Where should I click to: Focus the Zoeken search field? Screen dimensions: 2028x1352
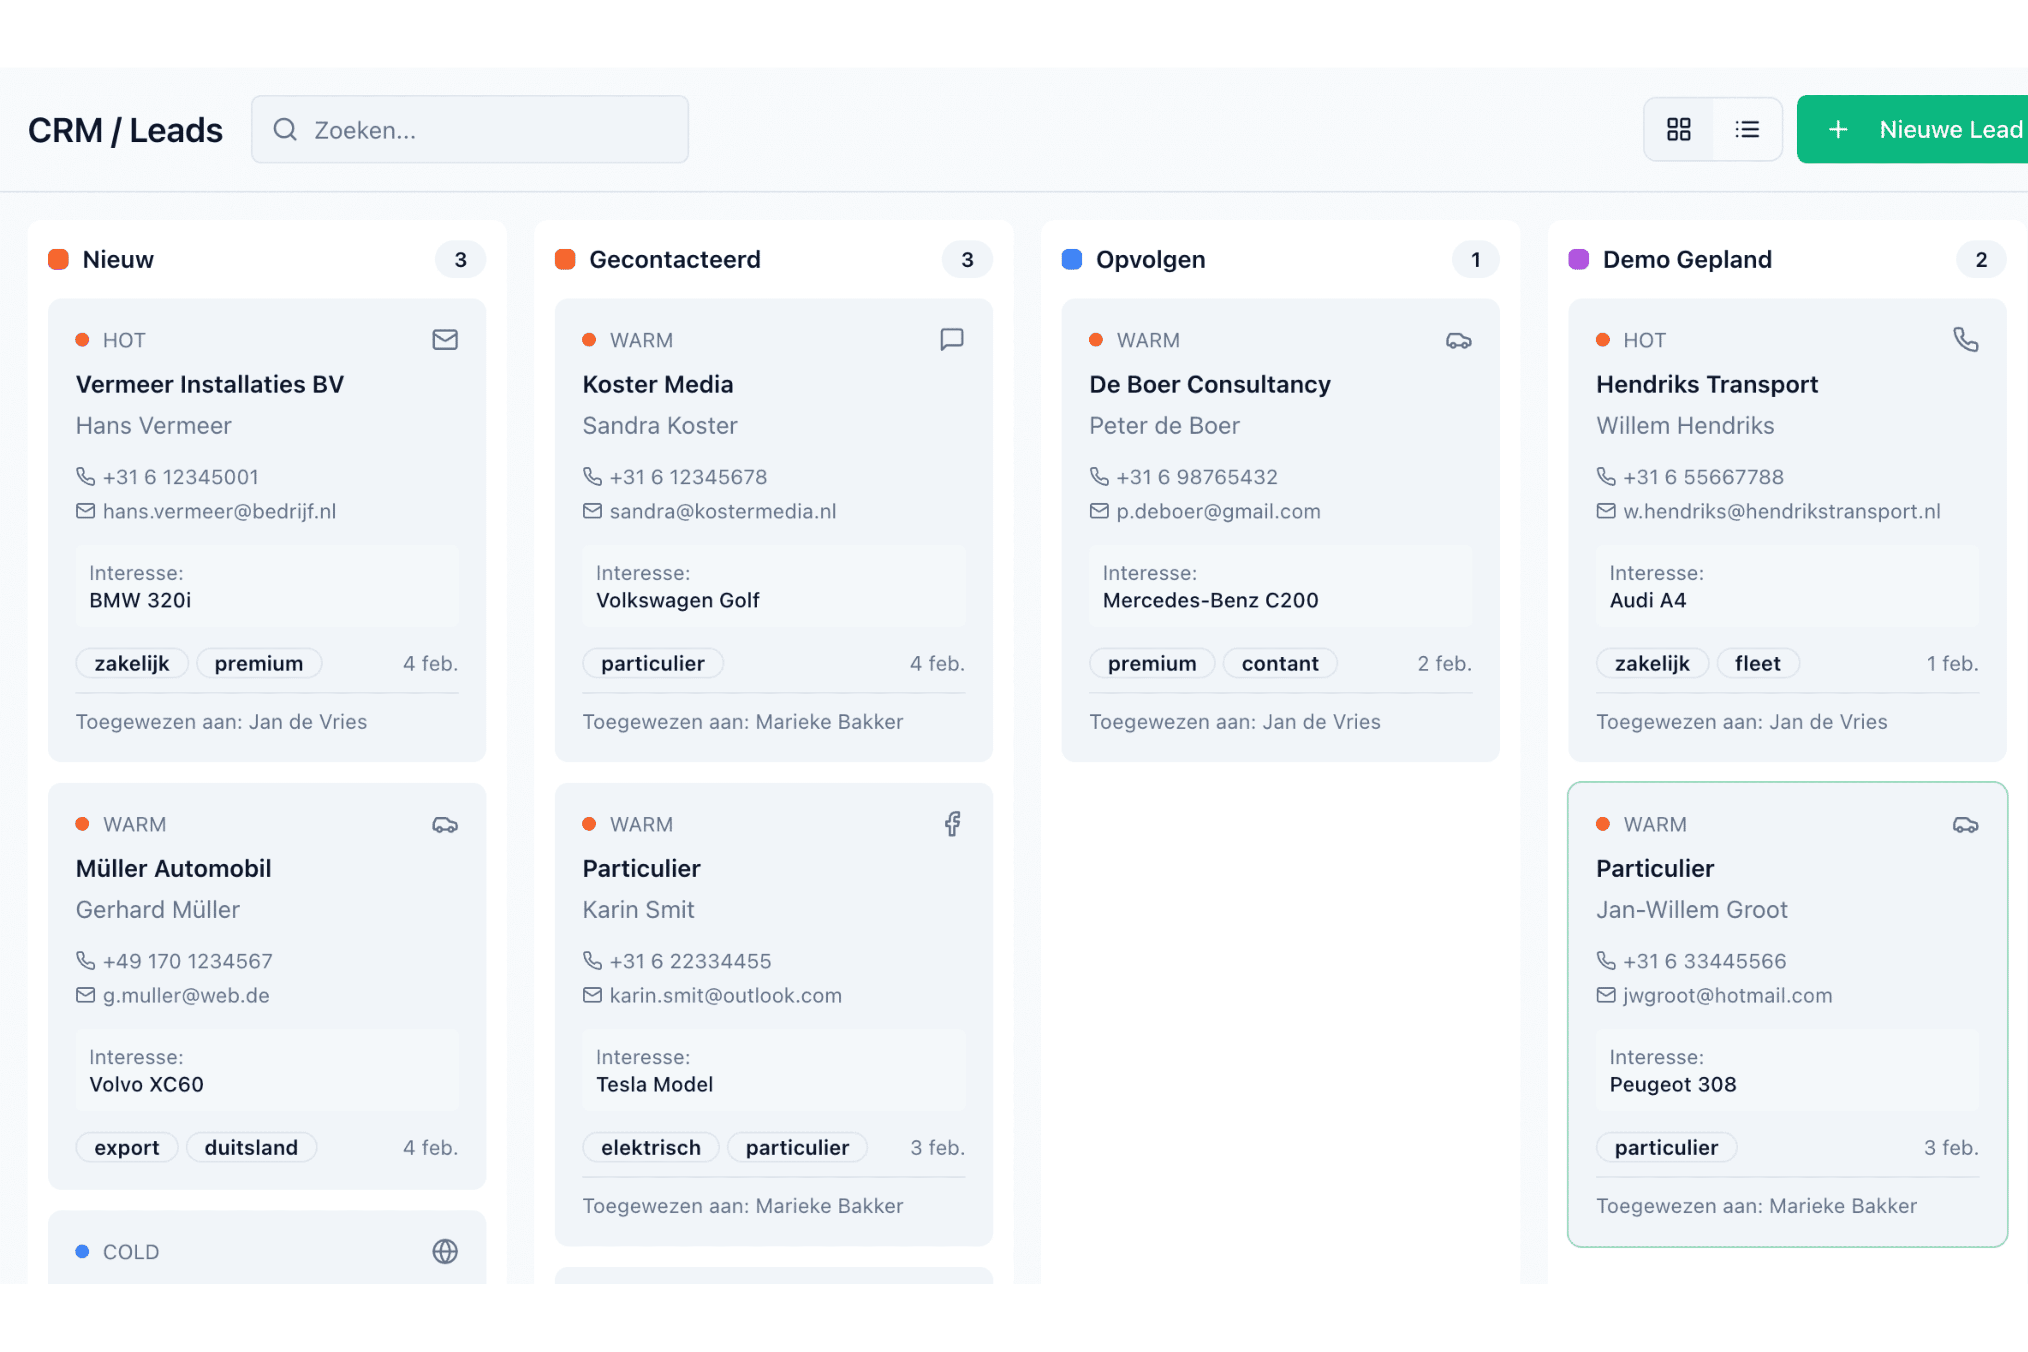click(470, 129)
